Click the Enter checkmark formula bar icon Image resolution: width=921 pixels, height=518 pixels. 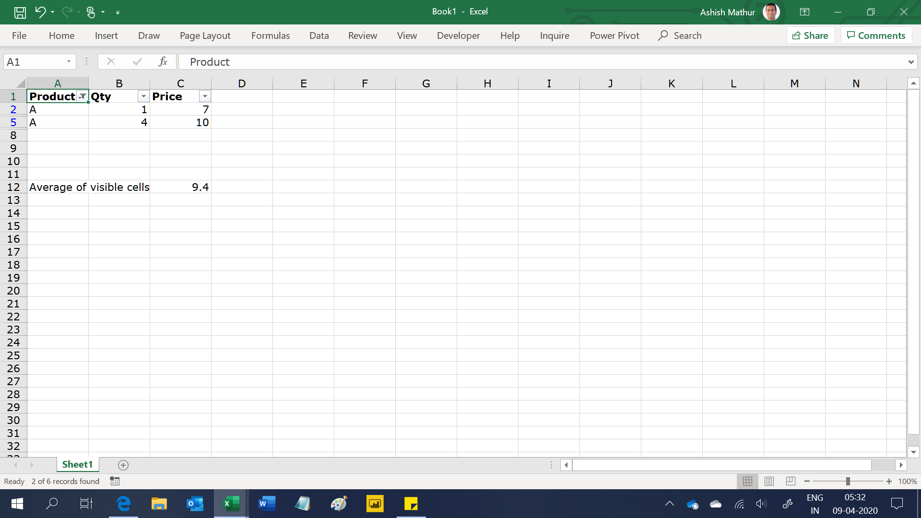[137, 62]
